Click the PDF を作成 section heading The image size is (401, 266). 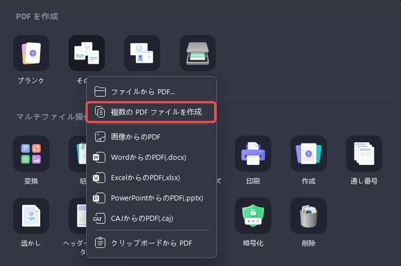(37, 16)
